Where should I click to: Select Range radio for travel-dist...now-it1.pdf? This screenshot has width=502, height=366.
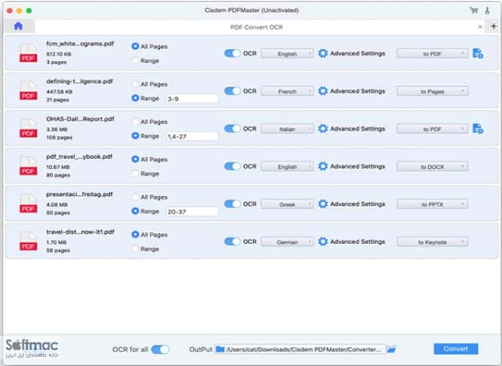(x=135, y=249)
